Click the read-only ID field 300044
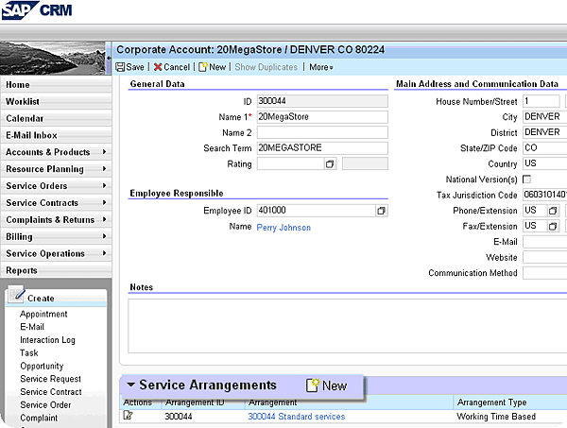The width and height of the screenshot is (567, 428). tap(322, 101)
